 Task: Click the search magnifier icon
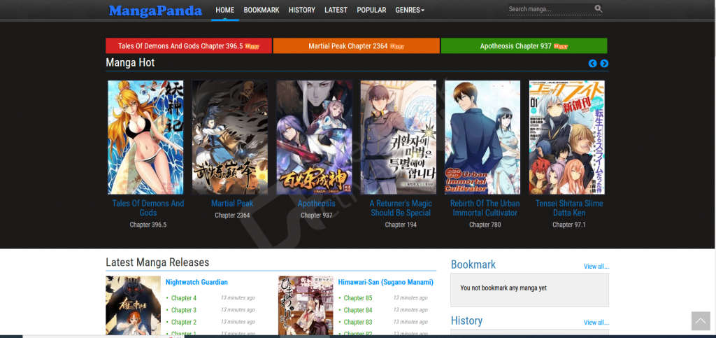[599, 8]
